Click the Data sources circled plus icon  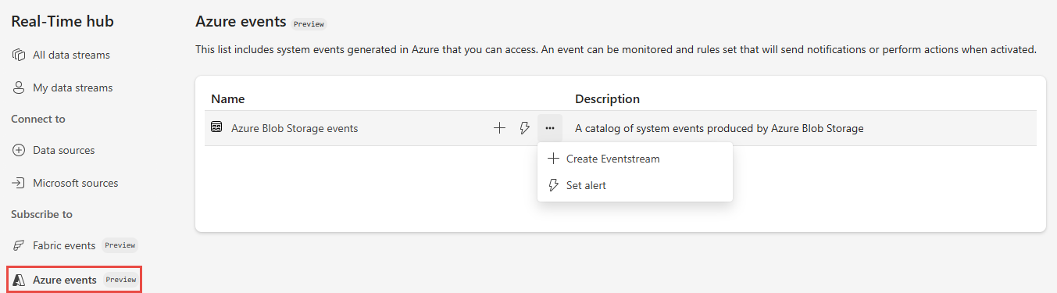[19, 150]
